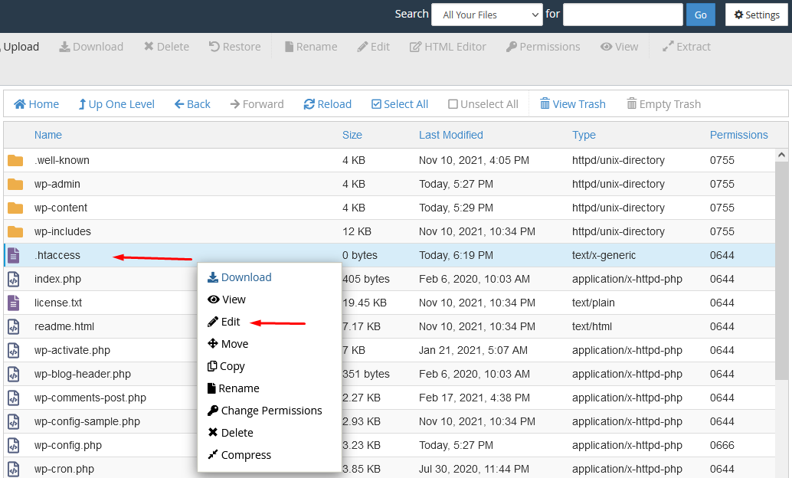
Task: Go Back to the previous folder
Action: (192, 104)
